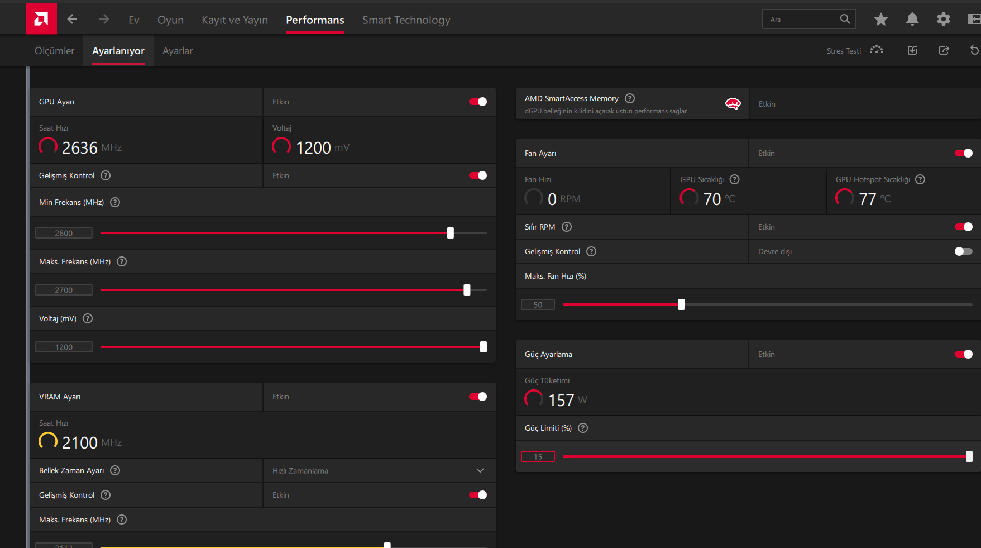Viewport: 981px width, 548px height.
Task: Click the Ara search field
Action: 808,19
